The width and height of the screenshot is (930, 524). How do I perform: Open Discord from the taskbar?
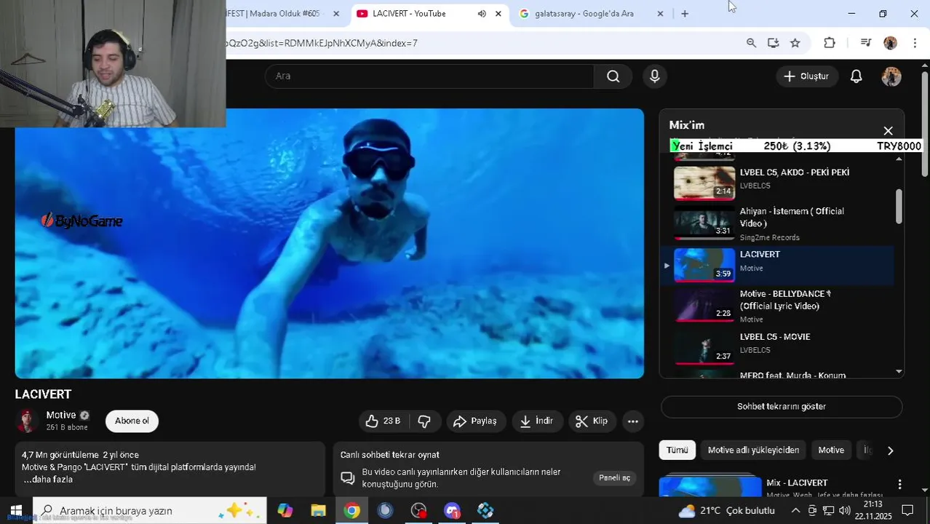(452, 511)
